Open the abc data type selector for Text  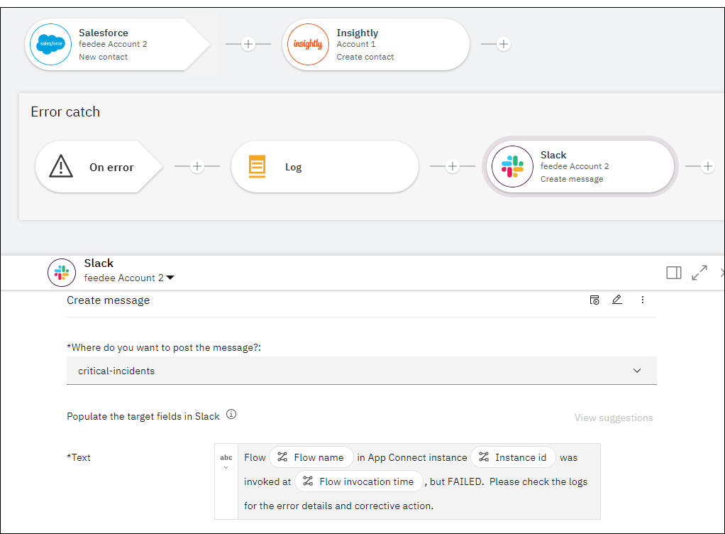coord(226,462)
